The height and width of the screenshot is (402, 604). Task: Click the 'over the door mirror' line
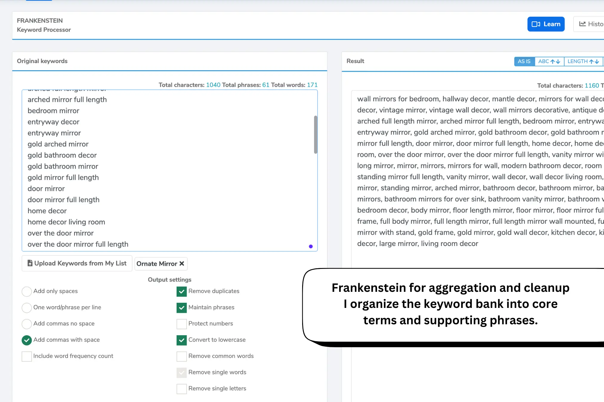(x=61, y=233)
